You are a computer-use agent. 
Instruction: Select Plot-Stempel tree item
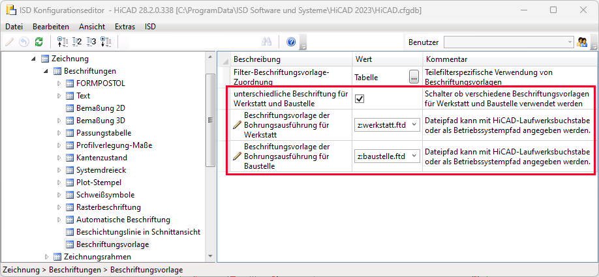point(99,182)
